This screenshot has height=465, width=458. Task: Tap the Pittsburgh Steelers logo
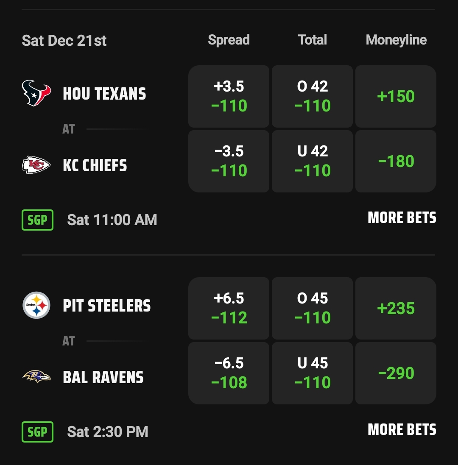click(x=36, y=305)
